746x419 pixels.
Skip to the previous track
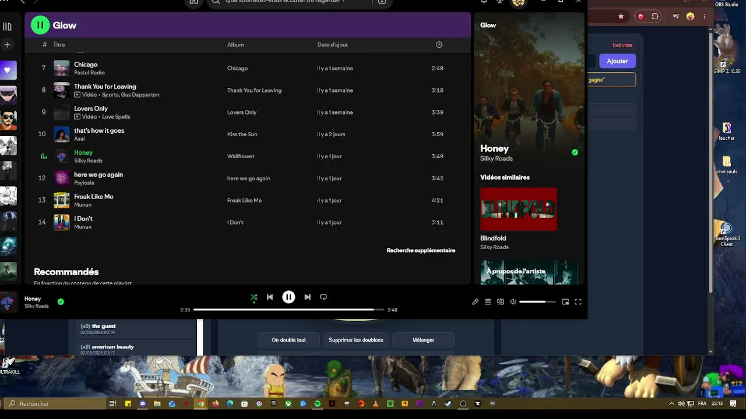[x=270, y=297]
